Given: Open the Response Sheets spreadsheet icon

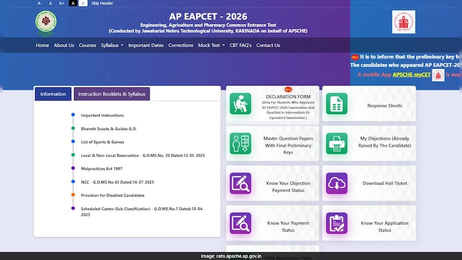Looking at the screenshot, I should click(336, 103).
